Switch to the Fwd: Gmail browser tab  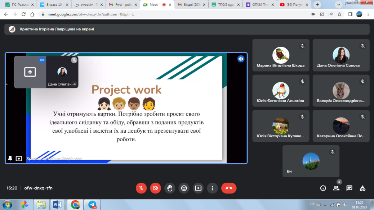click(123, 5)
